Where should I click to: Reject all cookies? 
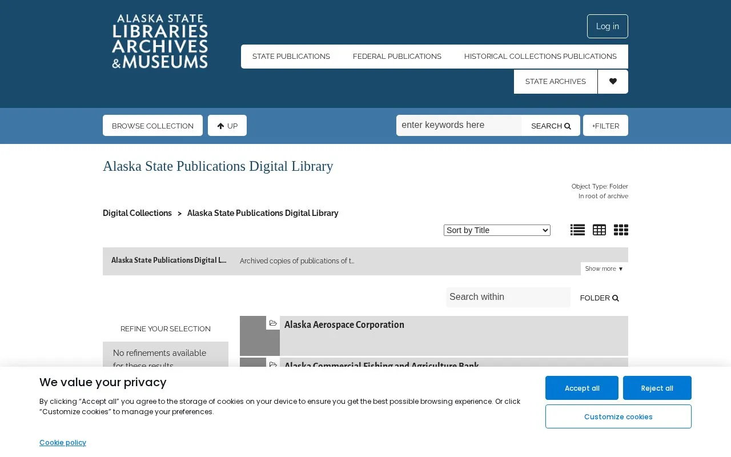click(657, 388)
